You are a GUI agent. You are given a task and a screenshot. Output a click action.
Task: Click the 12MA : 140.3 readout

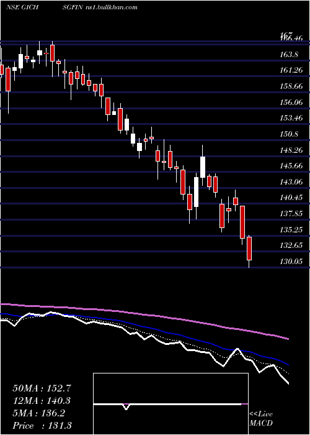42,401
